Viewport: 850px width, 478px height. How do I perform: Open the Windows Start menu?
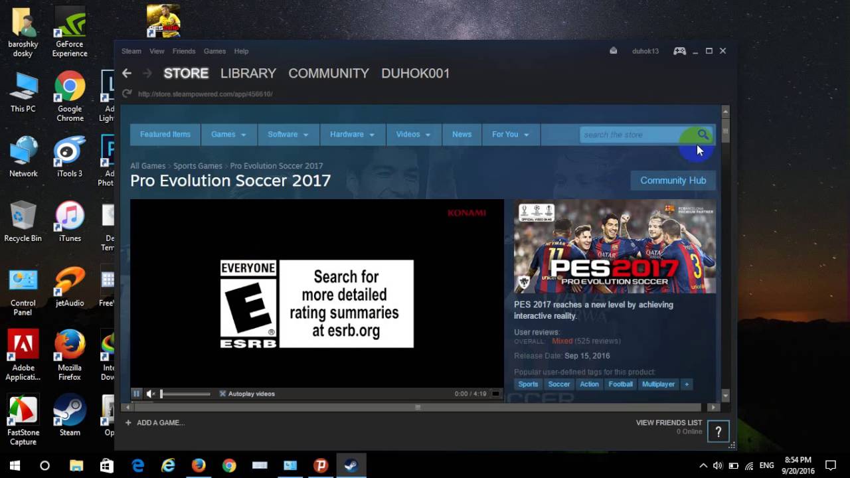[x=15, y=465]
